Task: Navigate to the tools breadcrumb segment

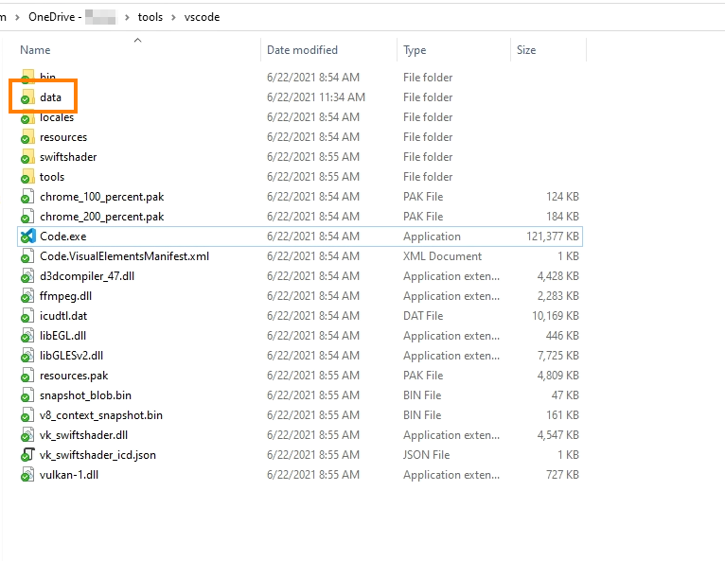Action: point(150,17)
